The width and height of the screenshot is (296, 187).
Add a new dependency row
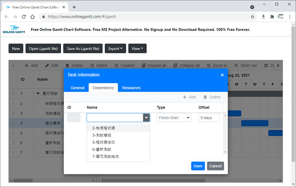(189, 97)
